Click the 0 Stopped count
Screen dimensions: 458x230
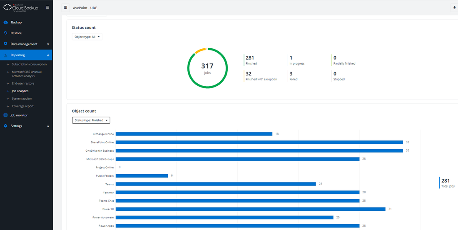338,76
